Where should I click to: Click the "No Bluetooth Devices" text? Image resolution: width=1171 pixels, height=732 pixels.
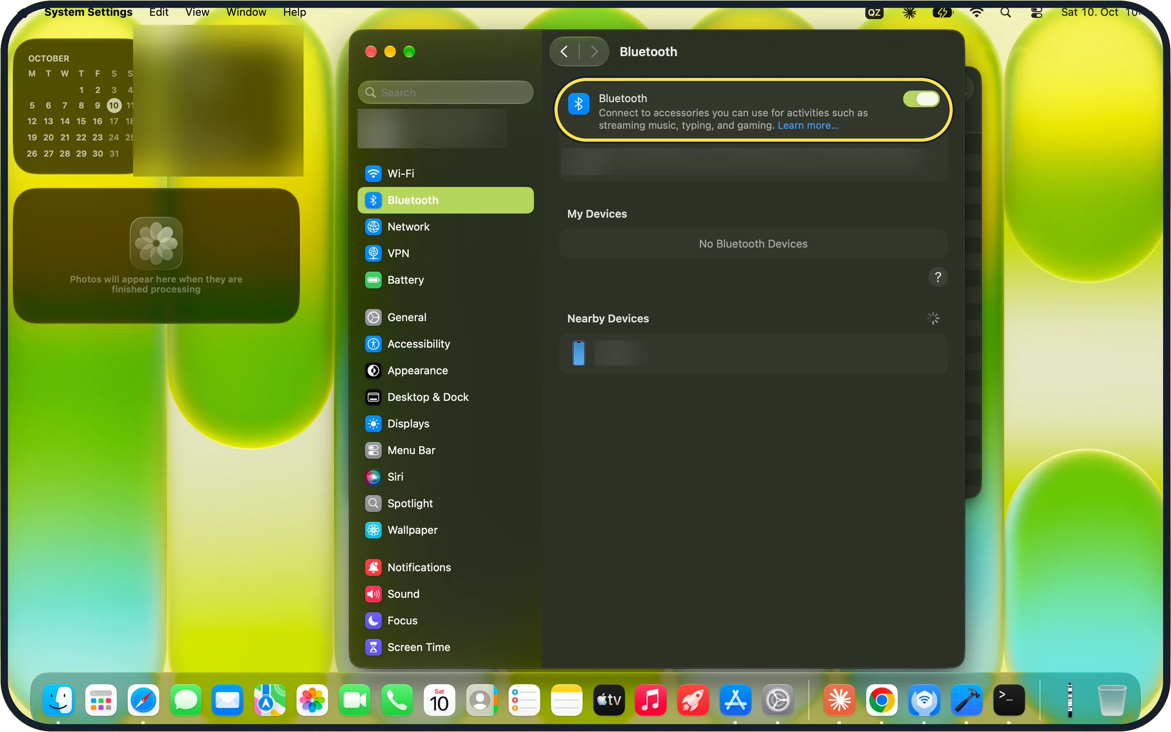tap(753, 243)
